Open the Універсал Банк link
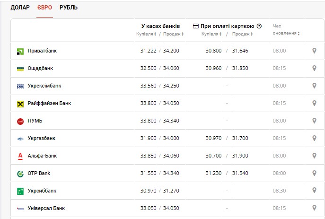325x219 pixels. [x=46, y=208]
